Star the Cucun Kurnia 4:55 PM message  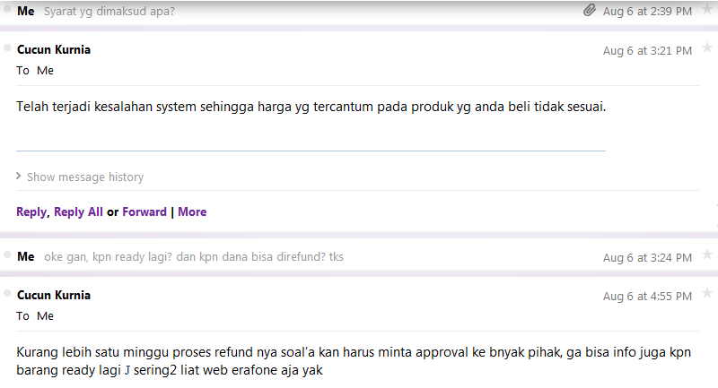click(707, 293)
